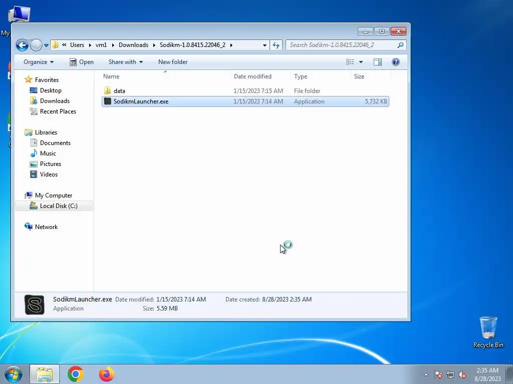Open the arrow after vm1 breadcrumb

click(x=113, y=45)
